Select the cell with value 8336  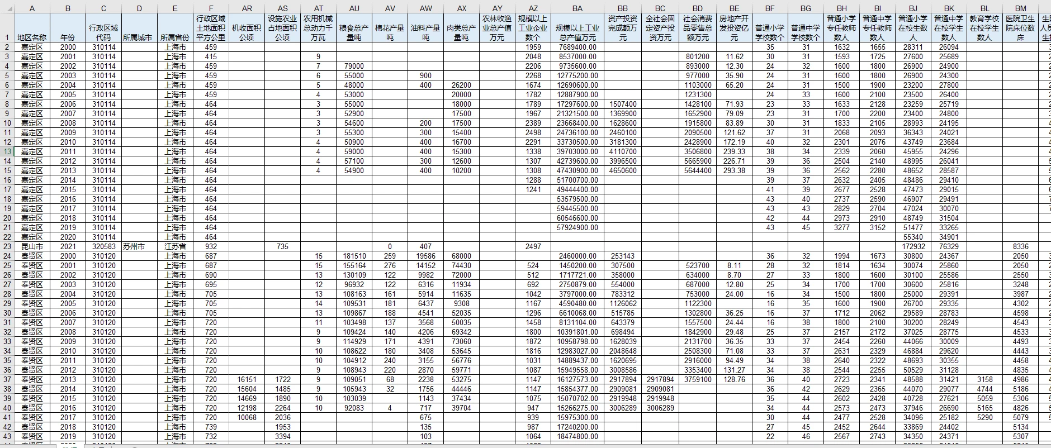1020,246
